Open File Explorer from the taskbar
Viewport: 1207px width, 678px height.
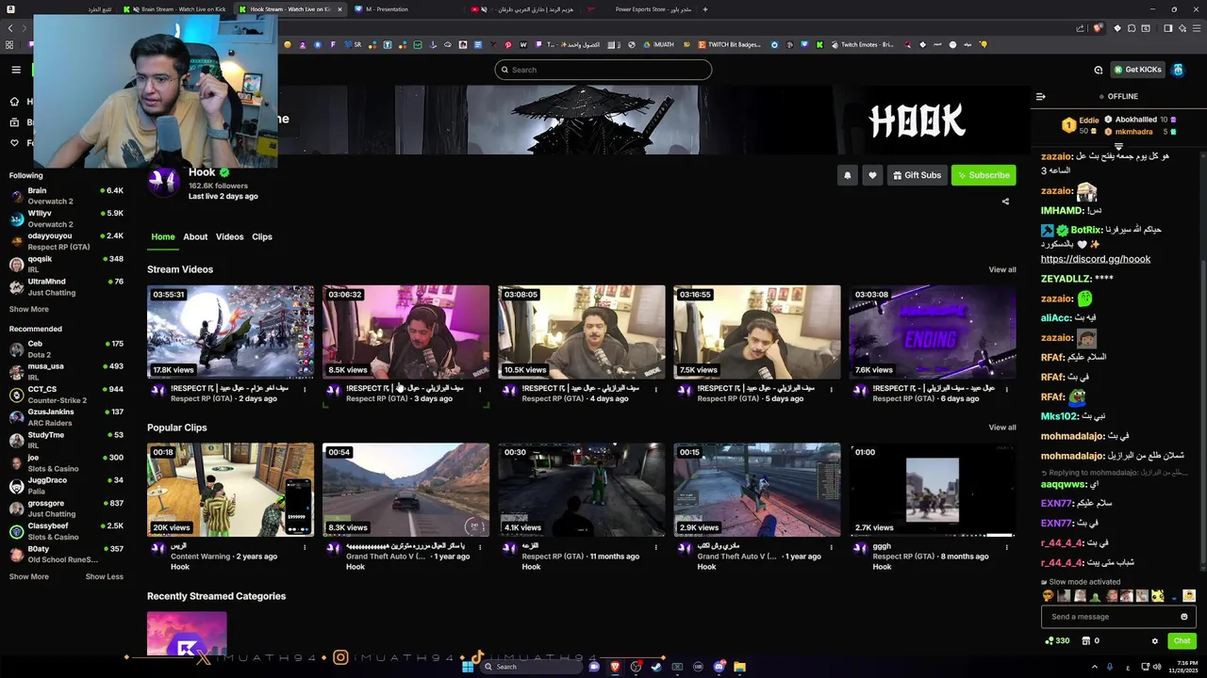pos(739,667)
